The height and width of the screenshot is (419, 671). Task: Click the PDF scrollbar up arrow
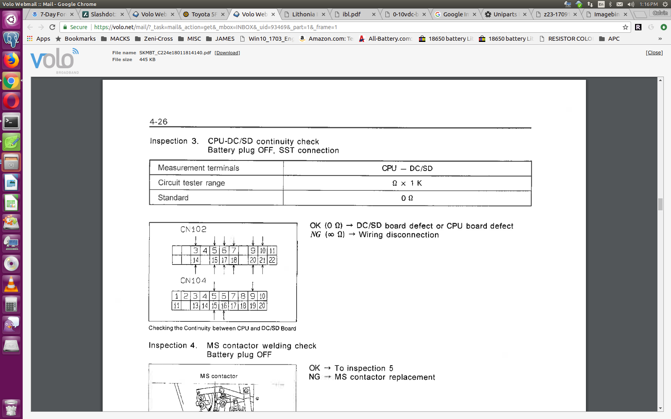661,80
